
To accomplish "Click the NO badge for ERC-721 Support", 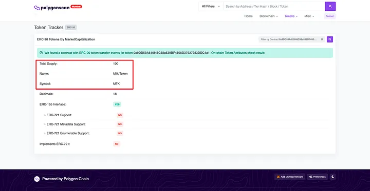I will click(120, 115).
